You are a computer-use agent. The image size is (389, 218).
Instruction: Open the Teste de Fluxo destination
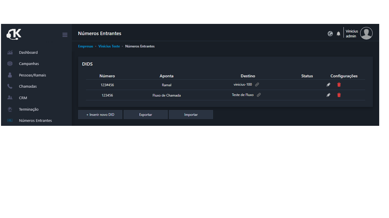(243, 95)
